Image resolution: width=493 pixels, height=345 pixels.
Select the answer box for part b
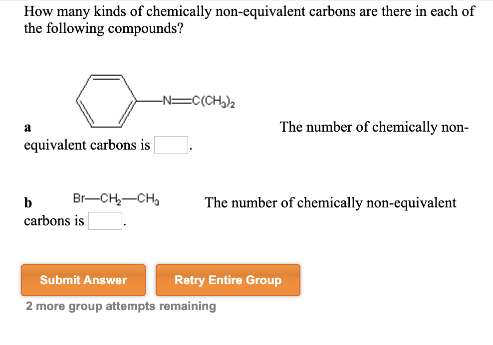[105, 220]
